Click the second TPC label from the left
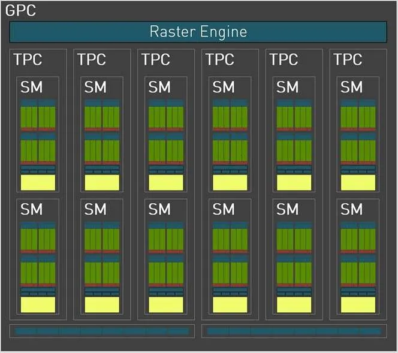This screenshot has width=398, height=353. [92, 59]
